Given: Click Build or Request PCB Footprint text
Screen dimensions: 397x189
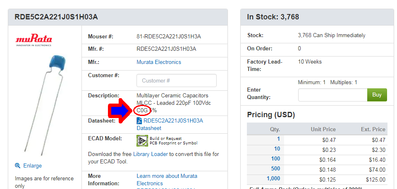Looking at the screenshot, I should point(173,141).
